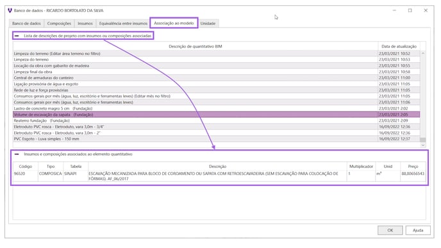Select Central de armaduras do canteiro row
Image resolution: width=441 pixels, height=248 pixels.
point(216,78)
